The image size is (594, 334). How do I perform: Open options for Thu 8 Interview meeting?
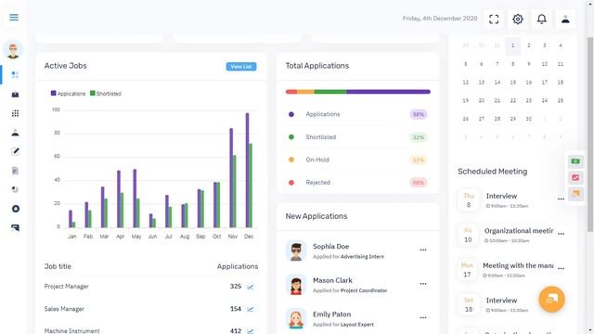pyautogui.click(x=561, y=199)
